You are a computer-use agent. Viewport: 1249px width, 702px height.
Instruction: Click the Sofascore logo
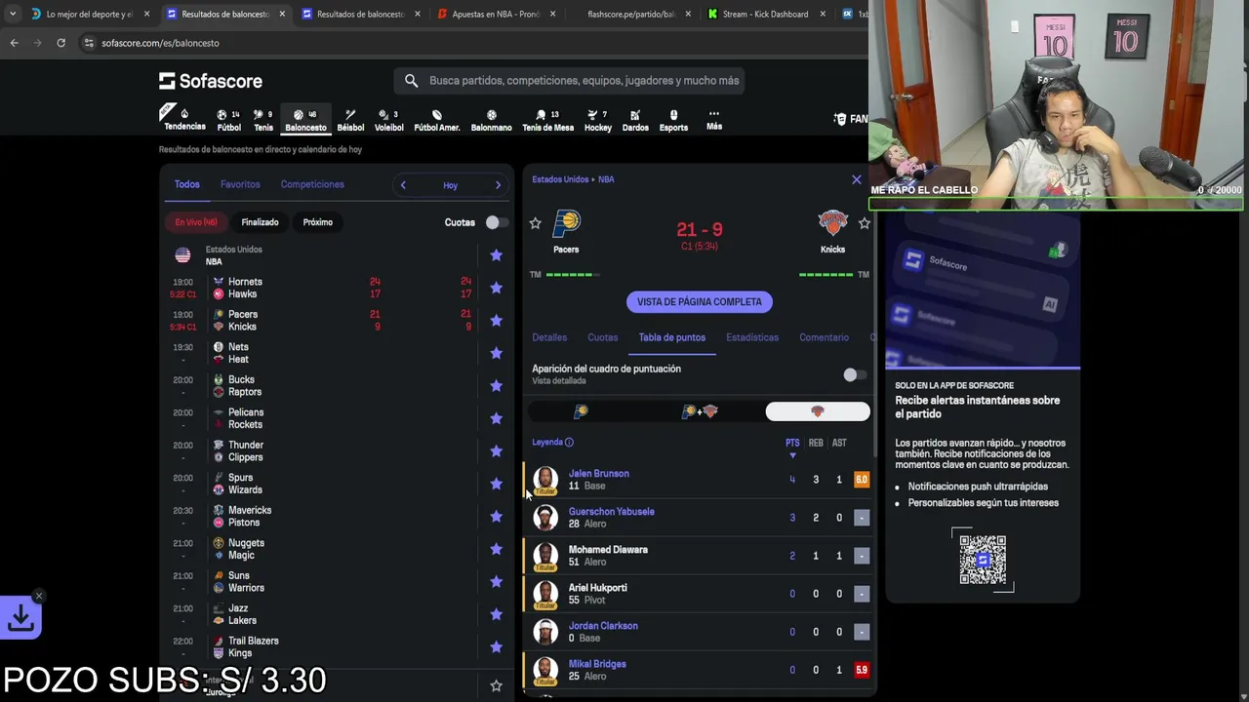211,81
